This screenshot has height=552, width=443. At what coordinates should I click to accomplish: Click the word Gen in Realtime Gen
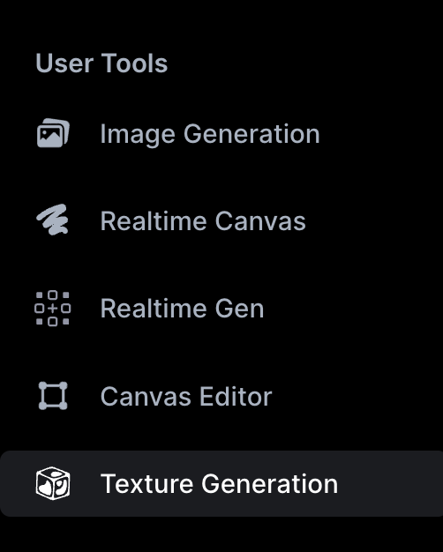239,309
